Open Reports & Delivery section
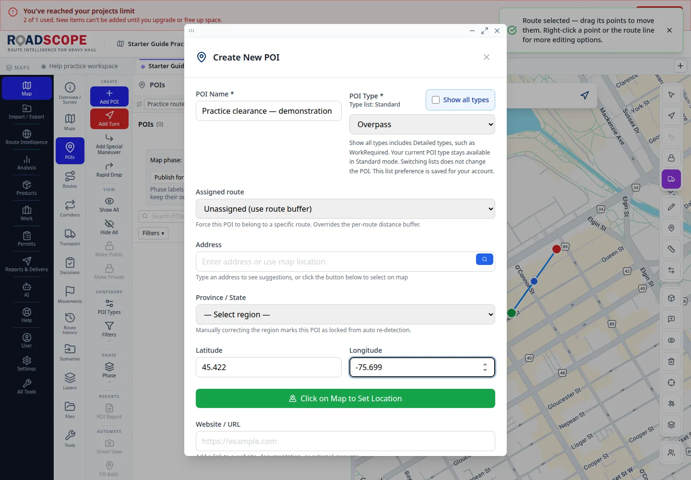Screen dimensions: 691x480 click(26, 264)
